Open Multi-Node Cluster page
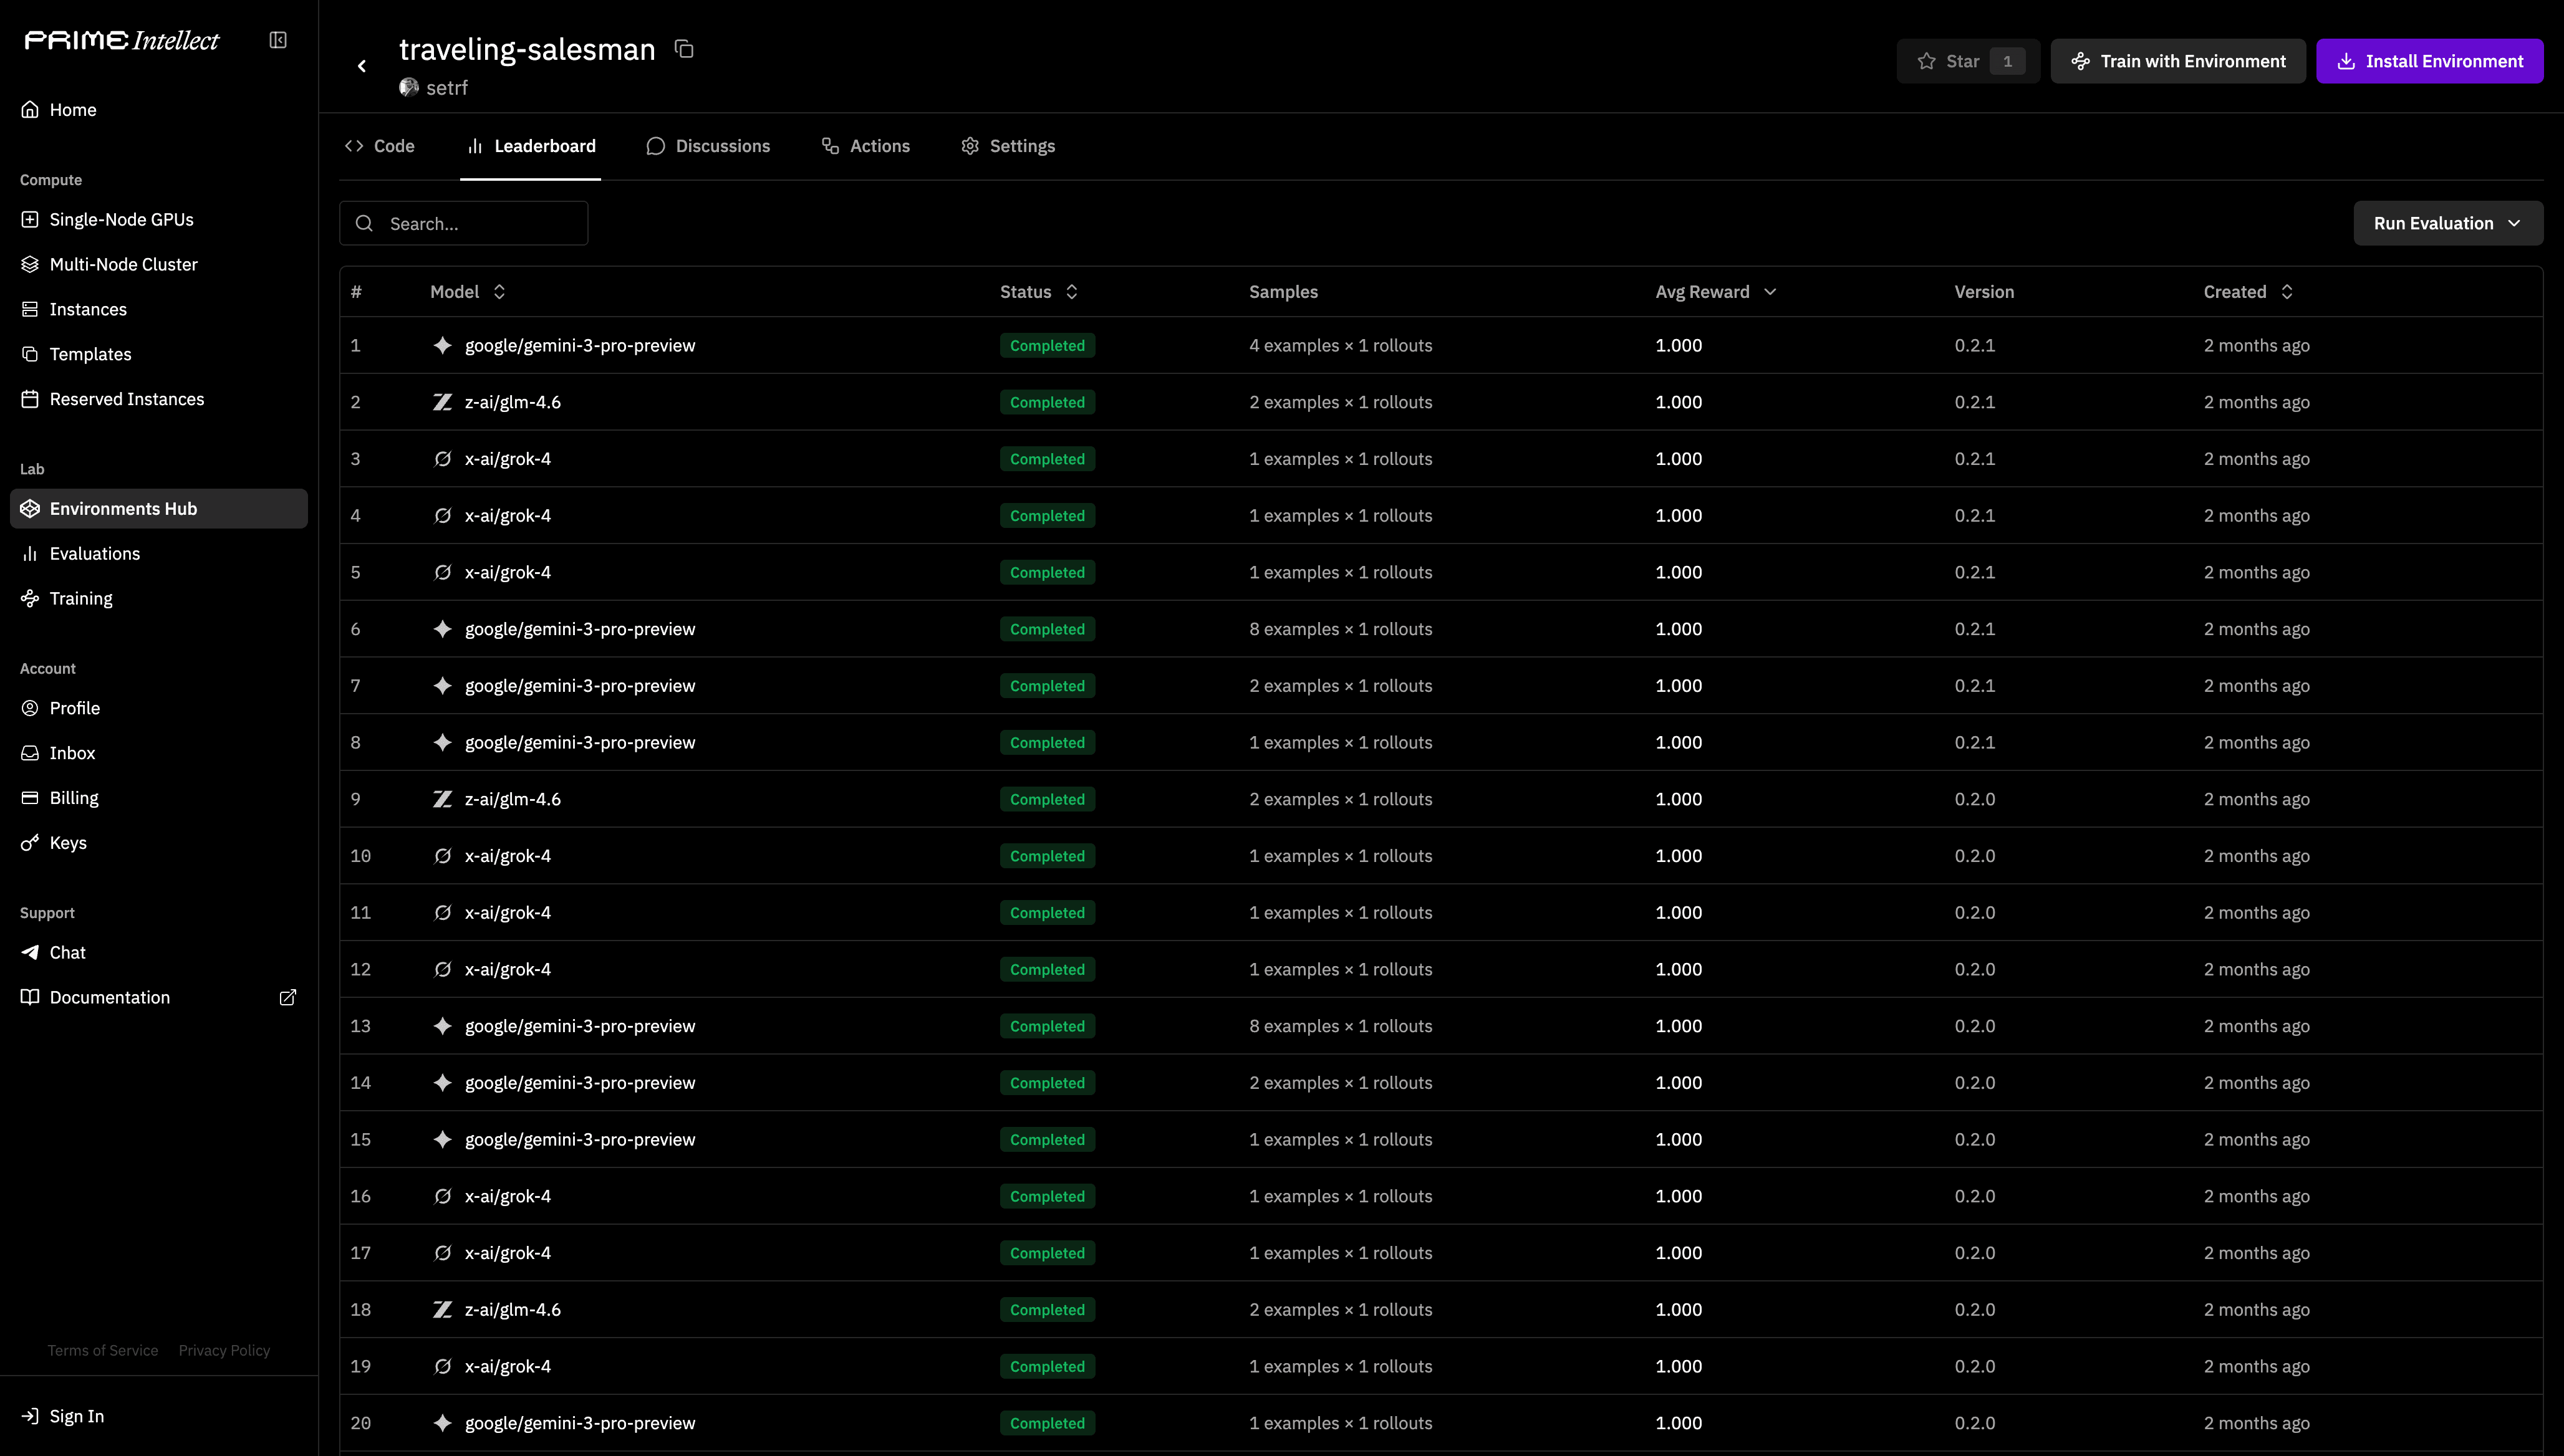This screenshot has height=1456, width=2564. (123, 264)
